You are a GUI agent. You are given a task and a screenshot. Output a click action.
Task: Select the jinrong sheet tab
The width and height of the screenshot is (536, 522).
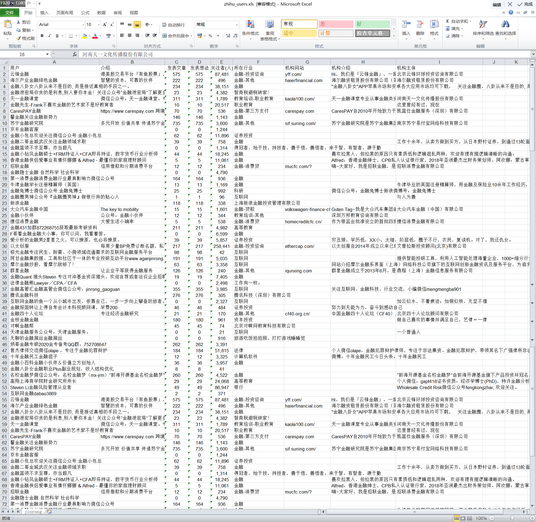pyautogui.click(x=33, y=512)
